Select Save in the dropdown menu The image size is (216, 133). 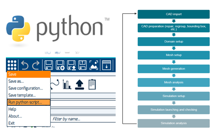point(28,74)
